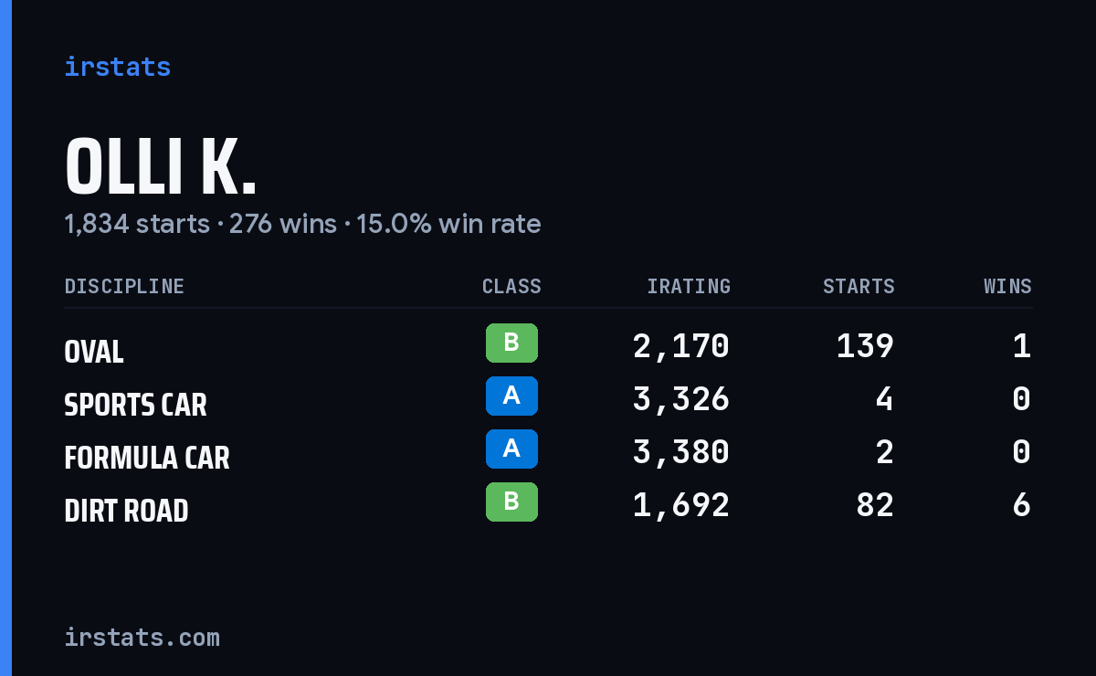Image resolution: width=1096 pixels, height=676 pixels.
Task: Click the irstats logo at top
Action: [117, 67]
